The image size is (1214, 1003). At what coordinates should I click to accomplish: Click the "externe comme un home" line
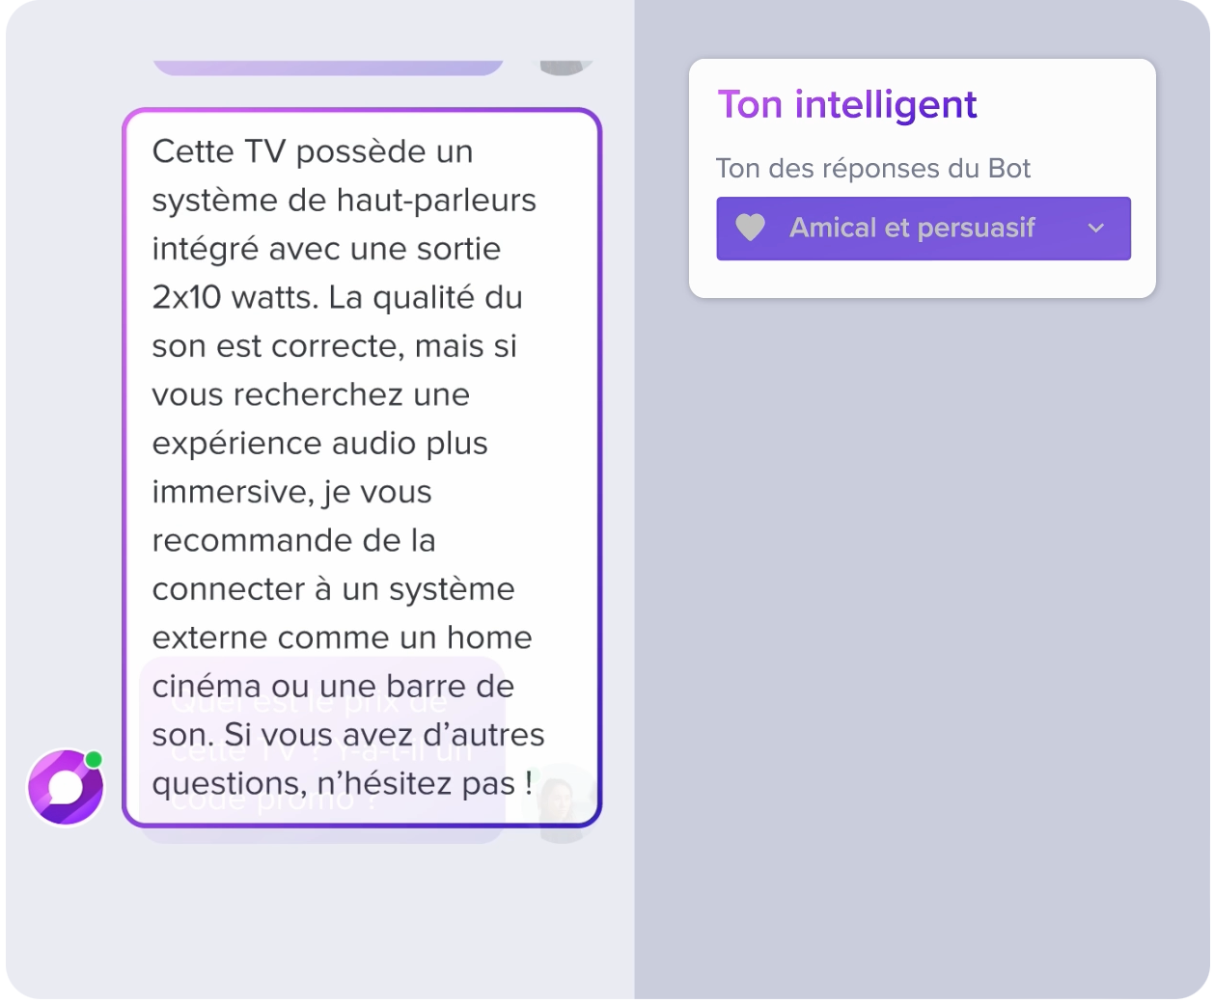[342, 637]
